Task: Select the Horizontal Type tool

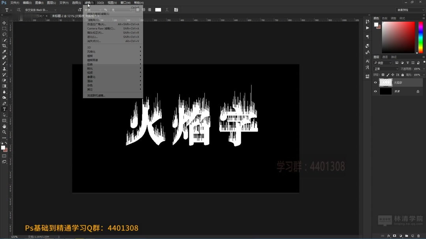Action: tap(4, 109)
